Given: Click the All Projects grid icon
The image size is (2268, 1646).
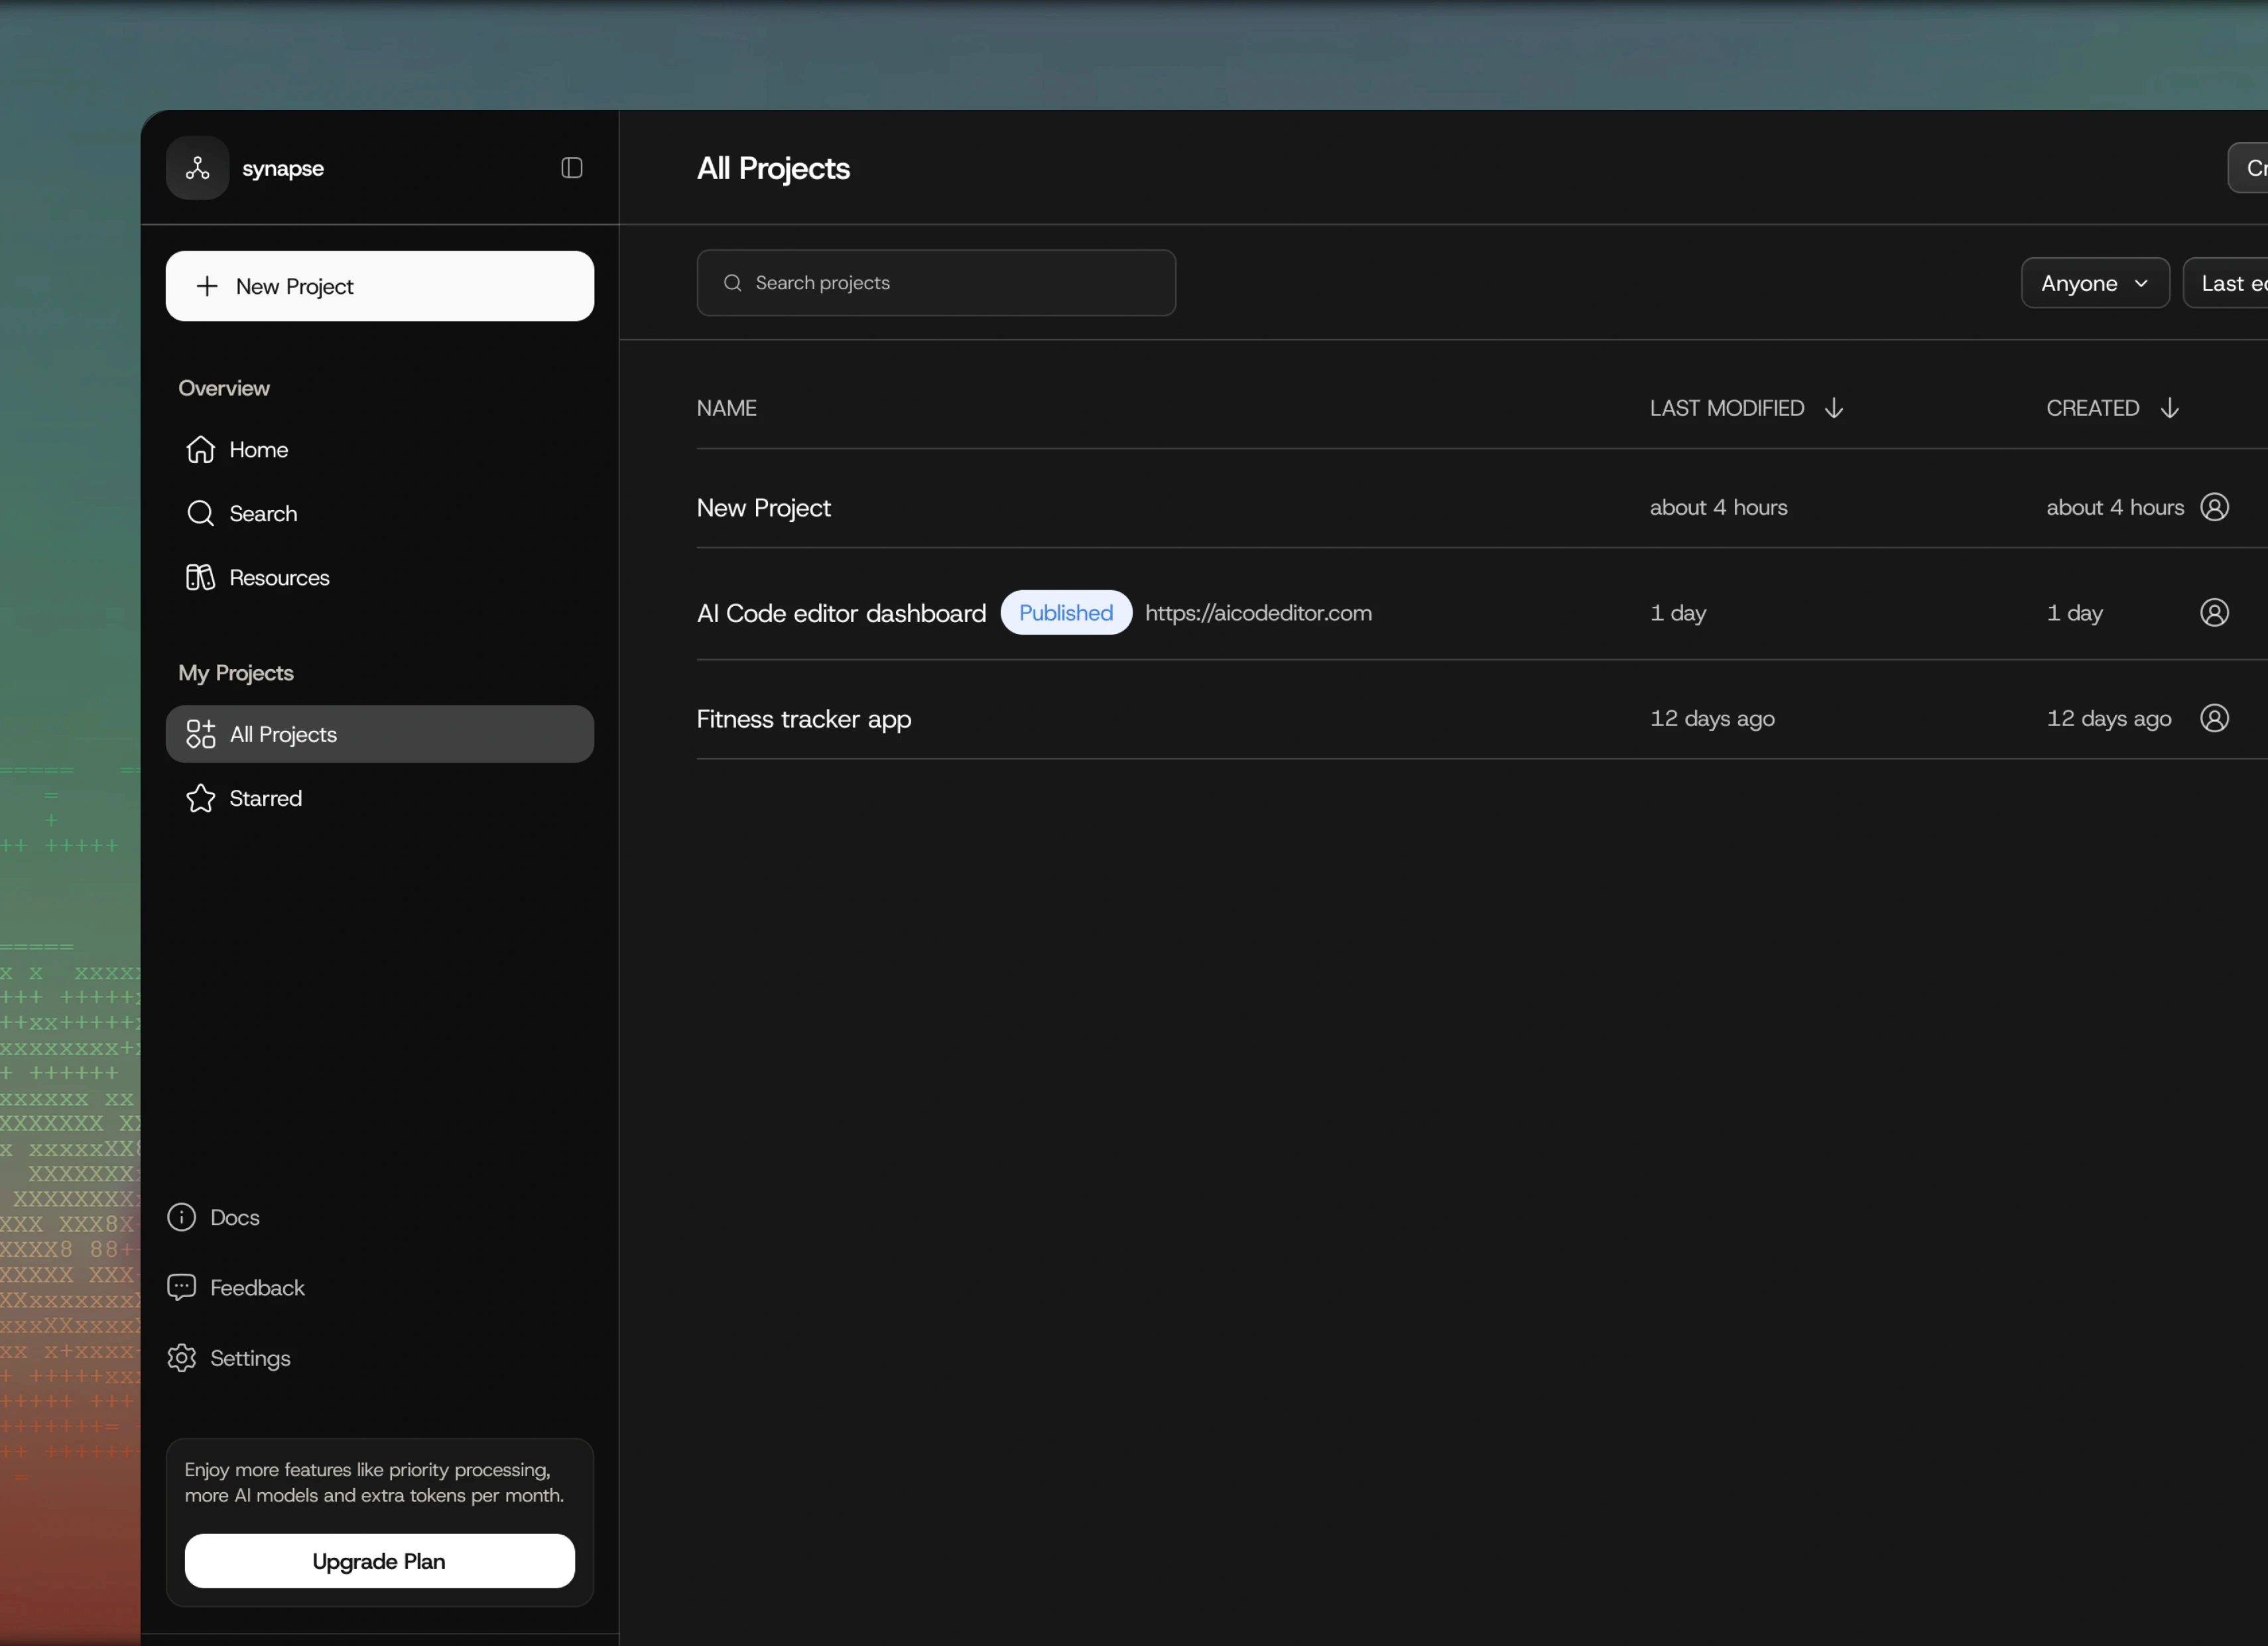Looking at the screenshot, I should [x=201, y=734].
